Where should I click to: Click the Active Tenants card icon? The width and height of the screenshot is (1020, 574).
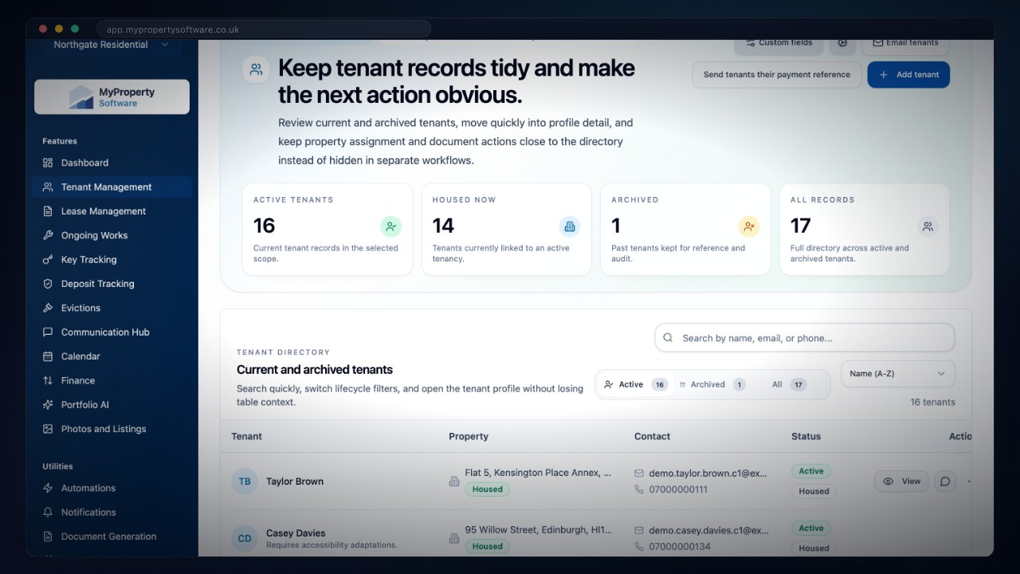tap(390, 226)
